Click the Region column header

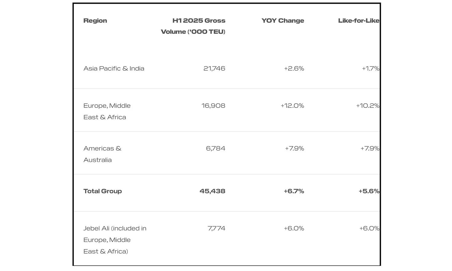[95, 20]
